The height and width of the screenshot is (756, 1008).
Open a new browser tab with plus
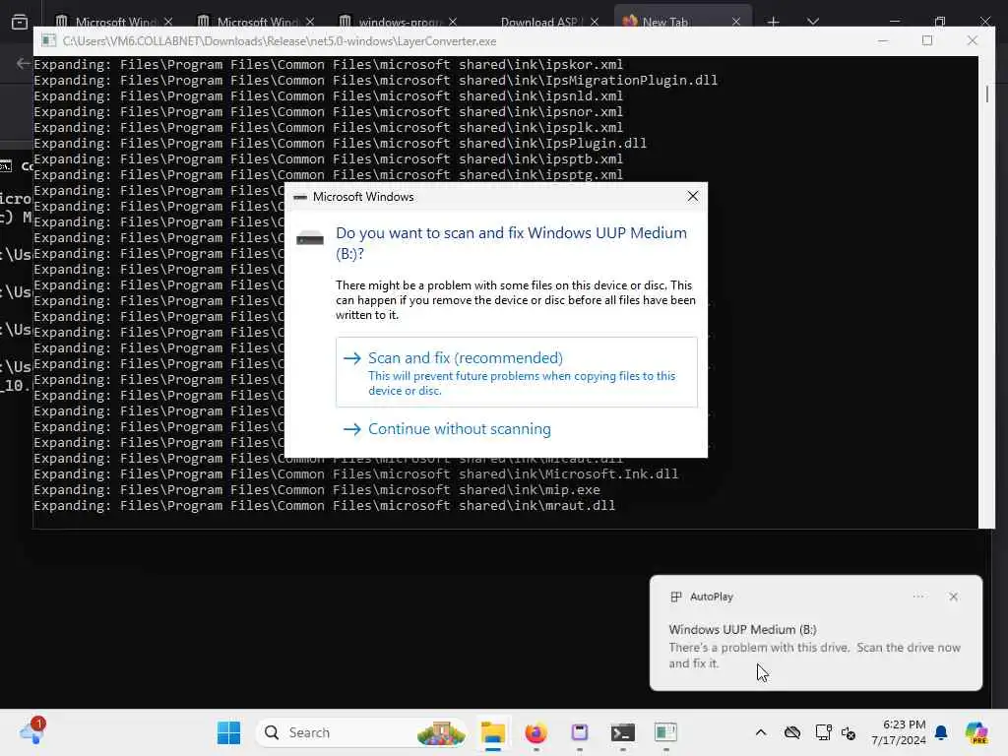[774, 22]
